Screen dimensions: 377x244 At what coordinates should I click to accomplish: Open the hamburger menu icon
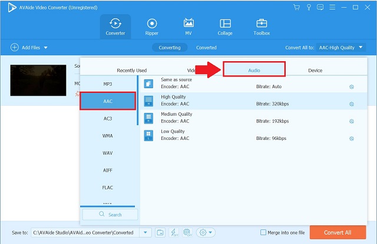[x=332, y=8]
